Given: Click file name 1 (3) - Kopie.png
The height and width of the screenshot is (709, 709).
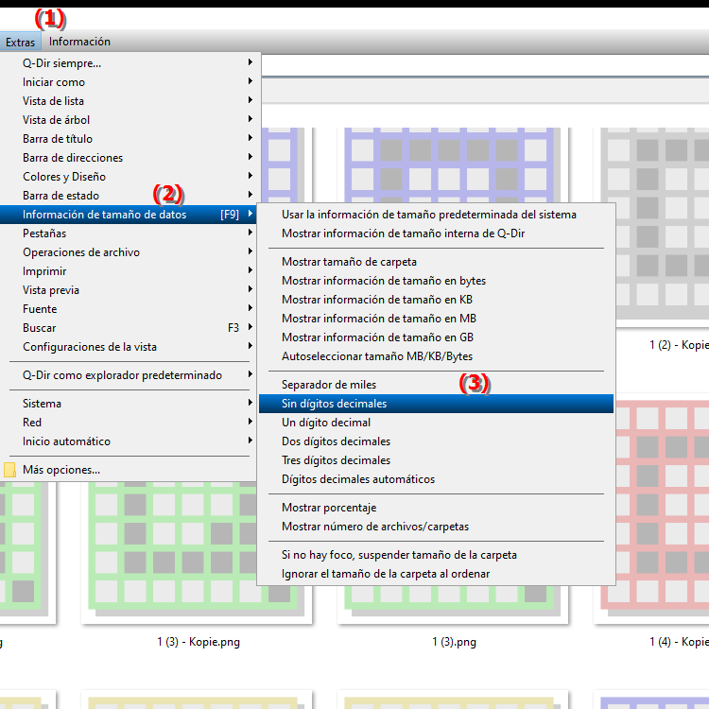Looking at the screenshot, I should pos(199,642).
